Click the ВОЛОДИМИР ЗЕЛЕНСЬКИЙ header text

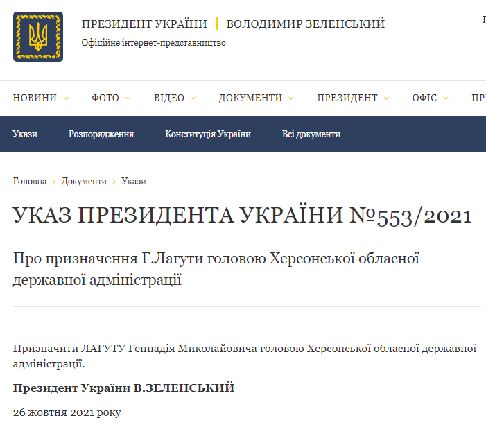click(x=306, y=24)
